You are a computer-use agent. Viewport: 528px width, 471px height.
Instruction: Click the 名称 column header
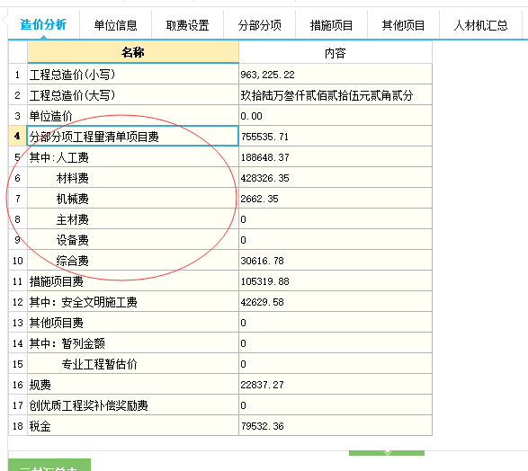133,52
